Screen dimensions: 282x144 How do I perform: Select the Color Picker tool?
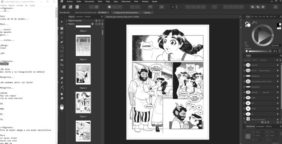tap(62, 87)
